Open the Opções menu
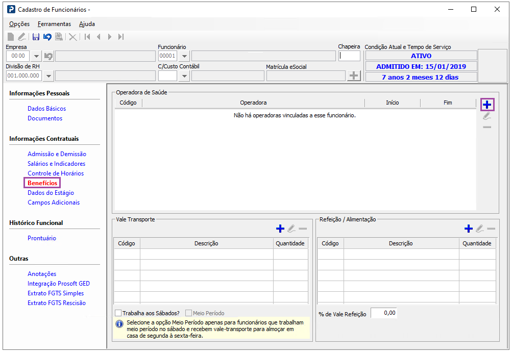513x354 pixels. tap(19, 24)
